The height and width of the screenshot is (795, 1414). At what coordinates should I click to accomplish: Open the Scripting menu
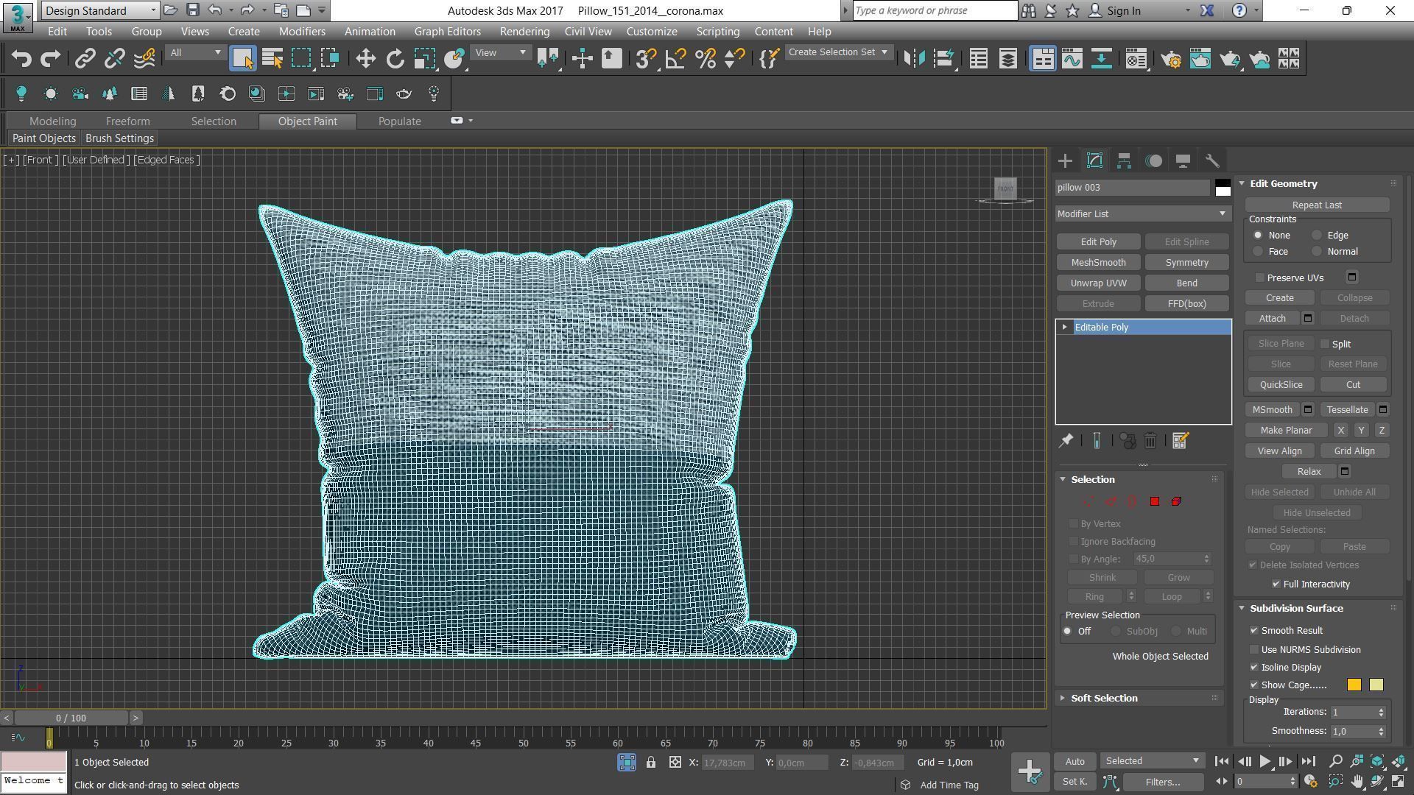[x=718, y=32]
